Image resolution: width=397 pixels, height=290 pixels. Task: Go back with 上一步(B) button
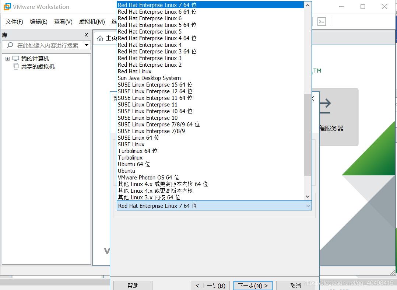point(210,286)
